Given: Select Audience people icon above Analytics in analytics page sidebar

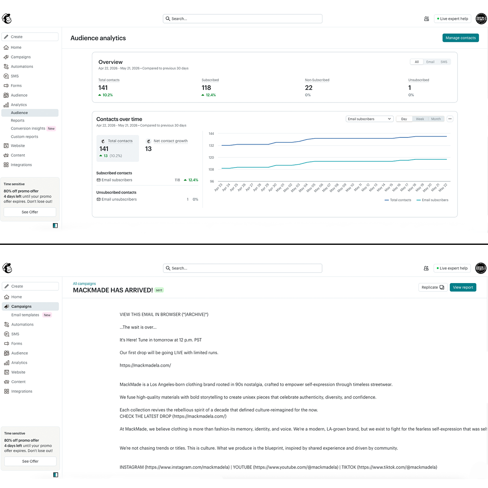Looking at the screenshot, I should click(6, 95).
